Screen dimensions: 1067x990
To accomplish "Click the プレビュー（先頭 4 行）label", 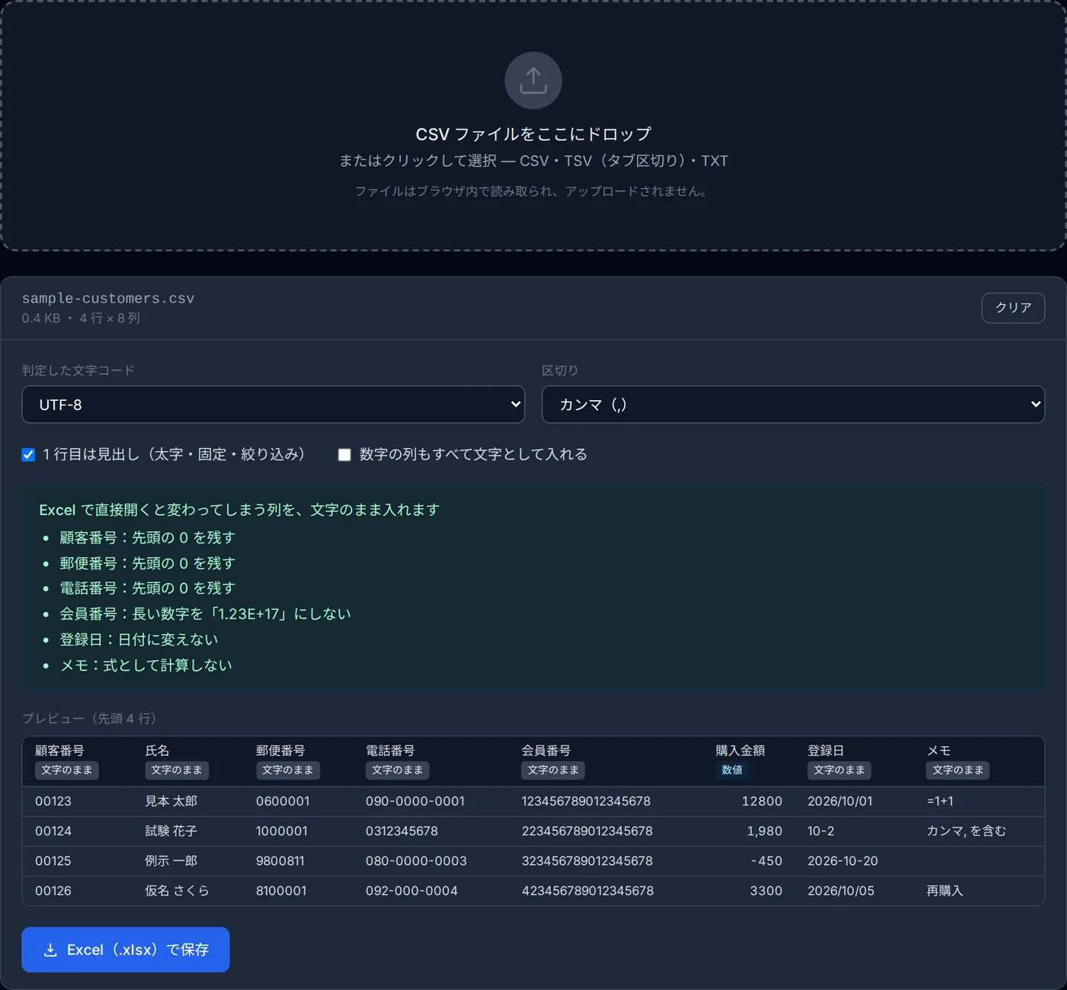I will [x=89, y=719].
